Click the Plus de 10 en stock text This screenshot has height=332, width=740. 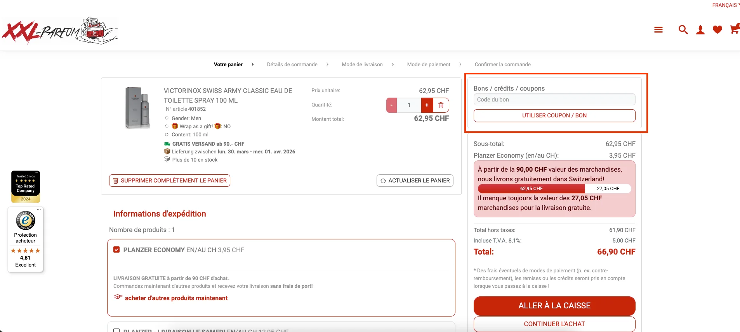point(195,160)
